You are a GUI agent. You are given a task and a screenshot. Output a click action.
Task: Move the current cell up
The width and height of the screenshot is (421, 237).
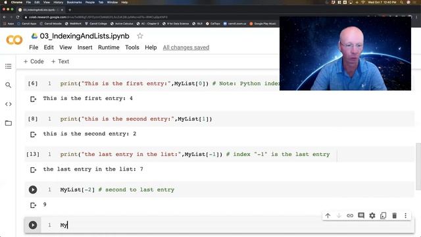[x=328, y=215]
